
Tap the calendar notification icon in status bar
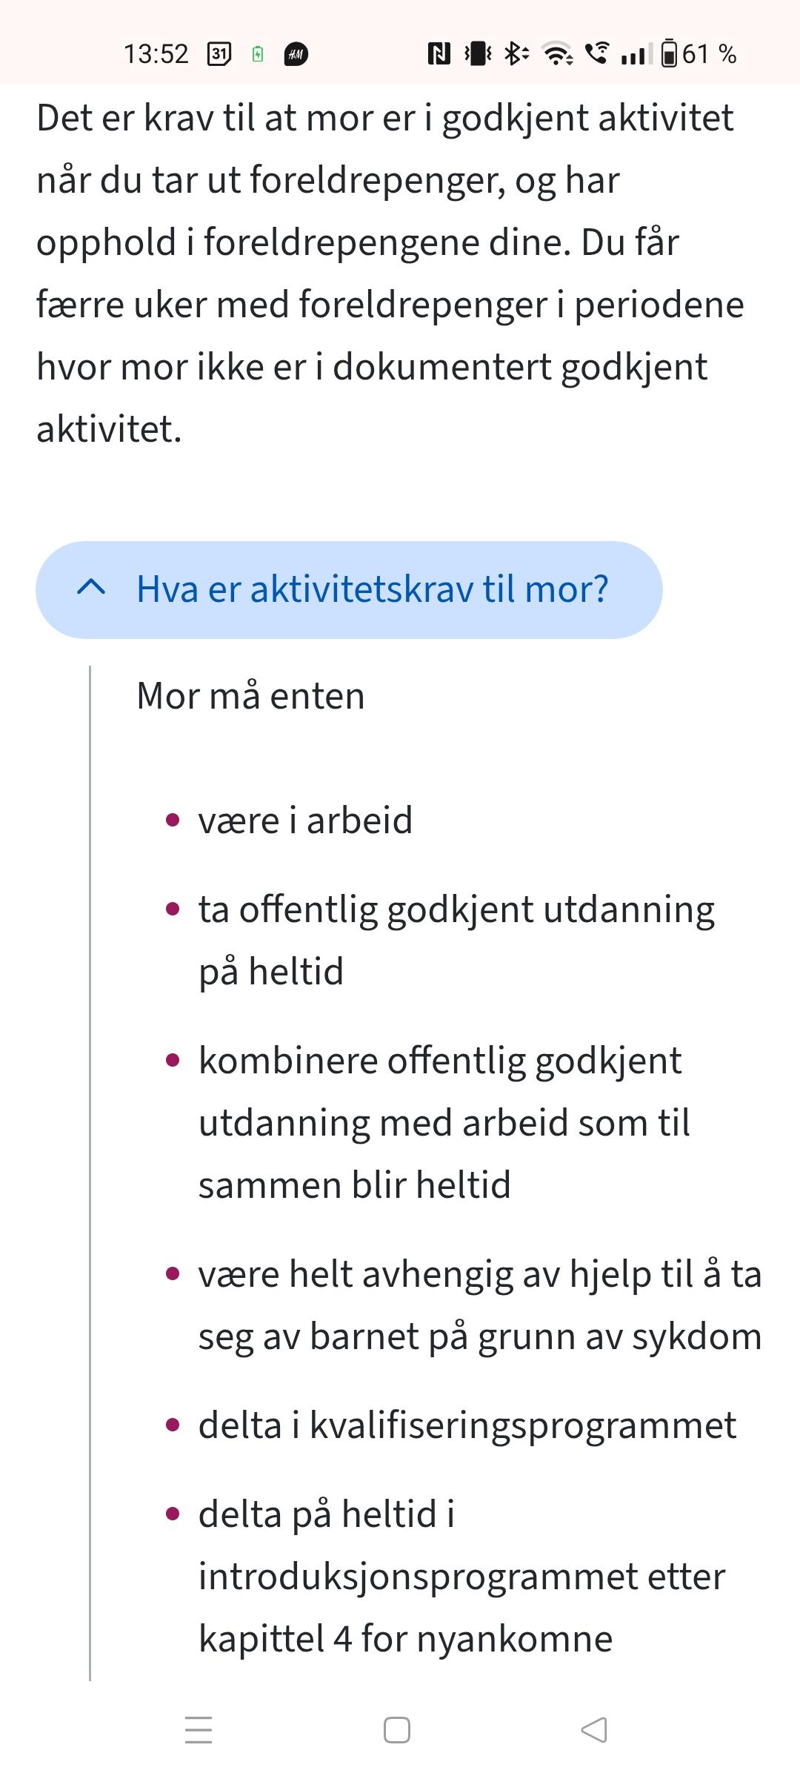pos(219,54)
